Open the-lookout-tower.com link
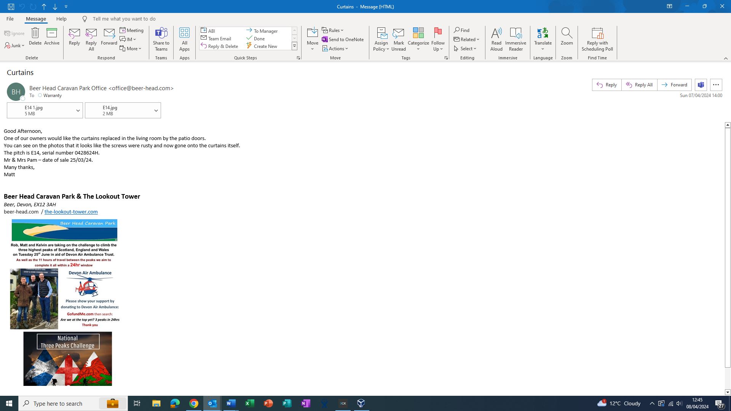 tap(71, 212)
